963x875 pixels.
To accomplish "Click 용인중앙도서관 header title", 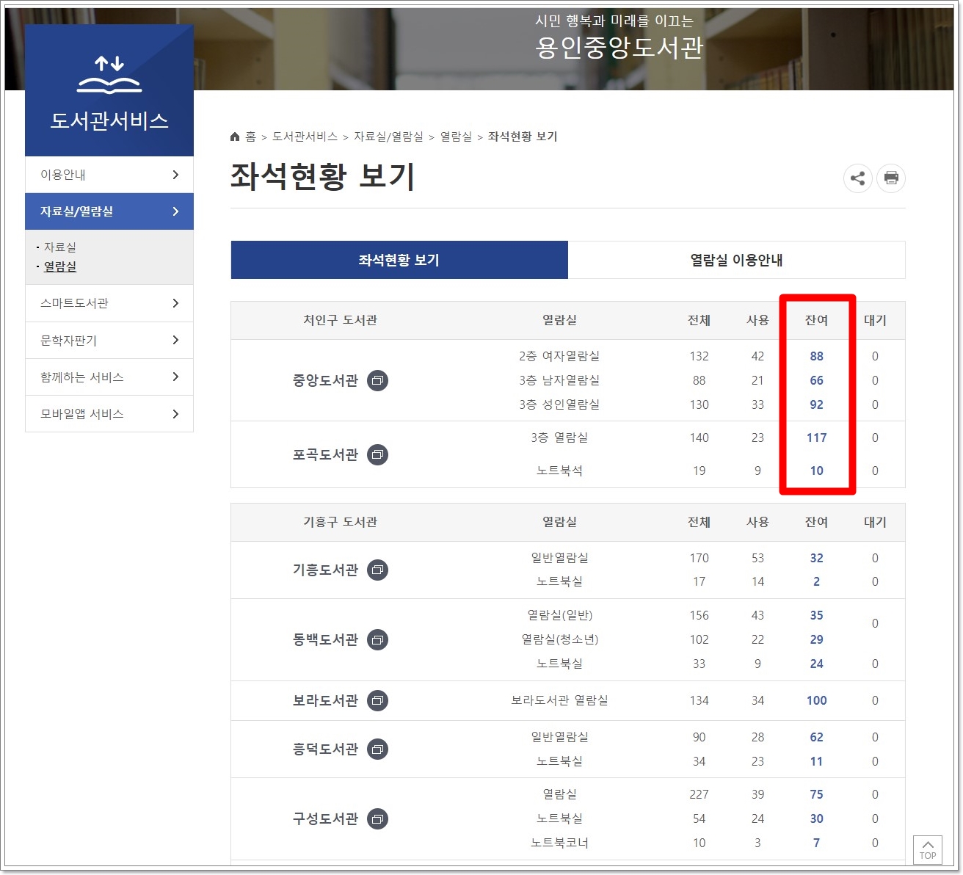I will click(619, 48).
